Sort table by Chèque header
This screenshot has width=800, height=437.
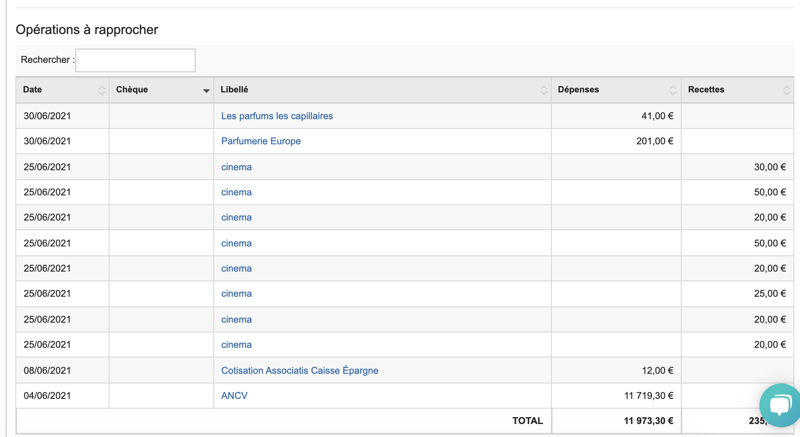point(132,90)
